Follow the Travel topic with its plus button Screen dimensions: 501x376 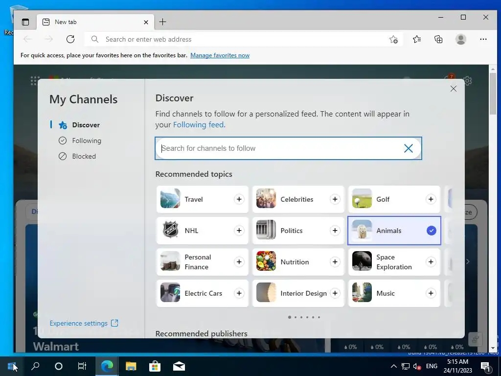click(x=239, y=199)
